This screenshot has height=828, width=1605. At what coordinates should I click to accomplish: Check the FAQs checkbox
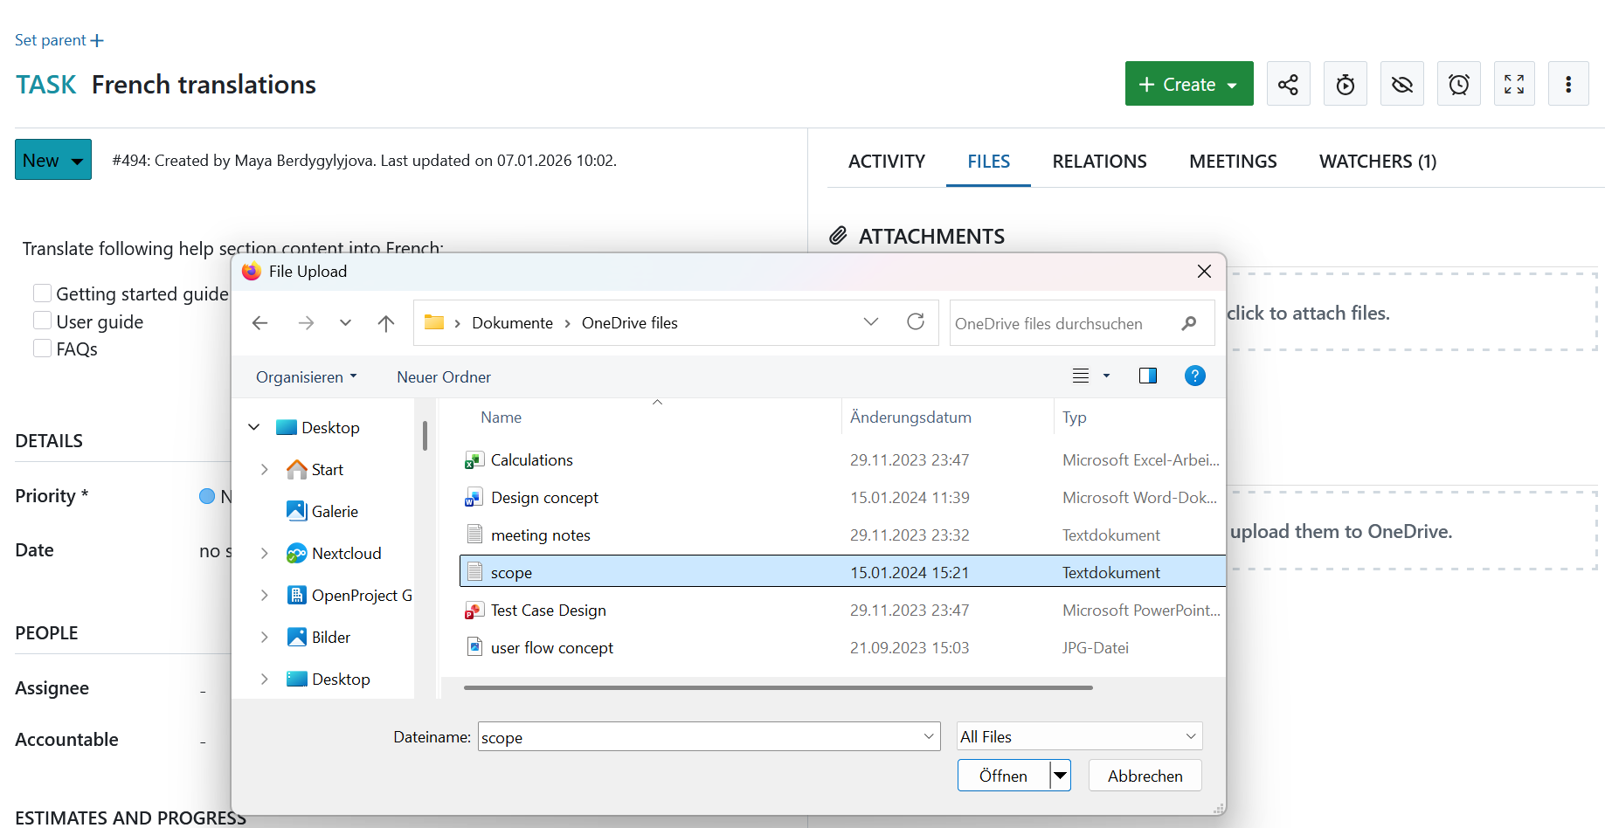[x=41, y=348]
